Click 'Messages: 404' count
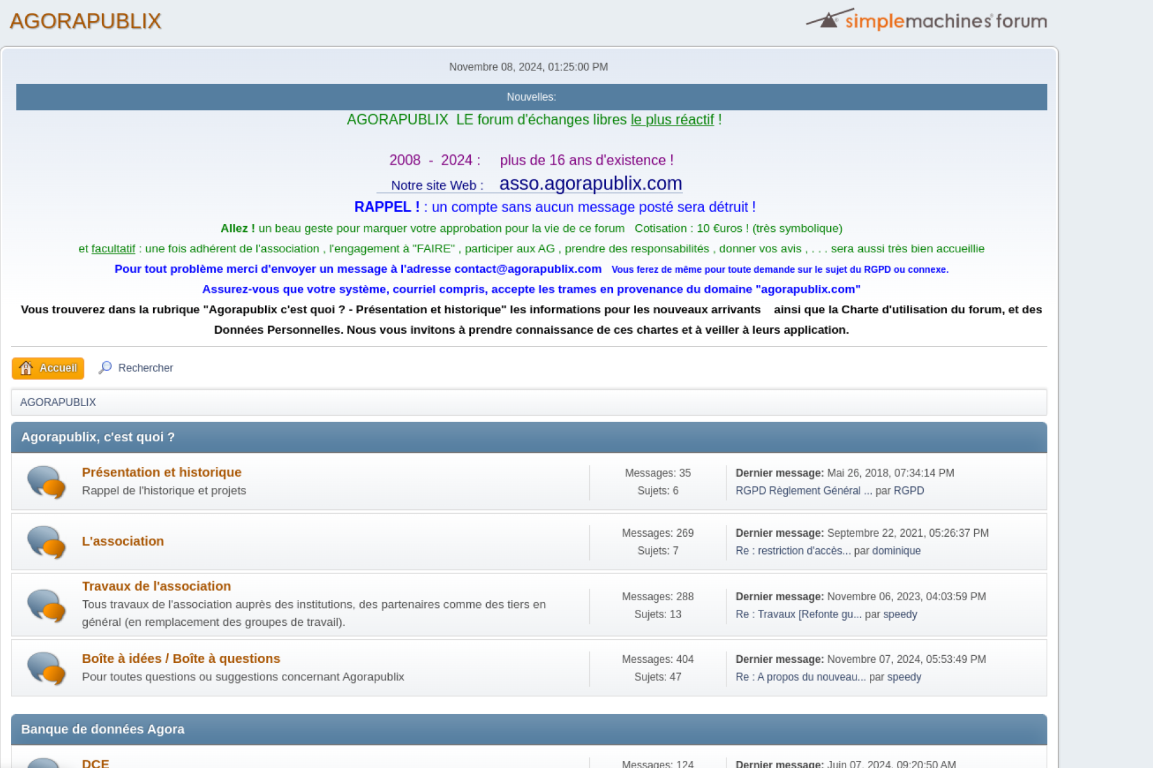The width and height of the screenshot is (1153, 768). pos(658,659)
